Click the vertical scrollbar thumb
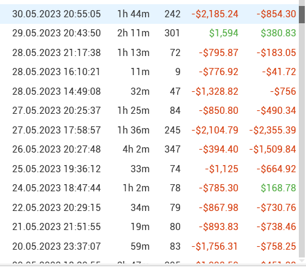Viewport: 306px width, 267px height. click(x=302, y=14)
